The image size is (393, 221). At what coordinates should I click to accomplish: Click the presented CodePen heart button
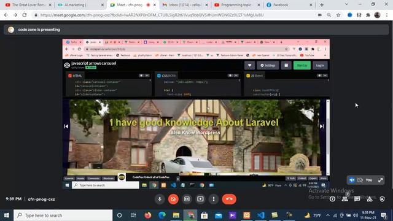[x=250, y=66]
